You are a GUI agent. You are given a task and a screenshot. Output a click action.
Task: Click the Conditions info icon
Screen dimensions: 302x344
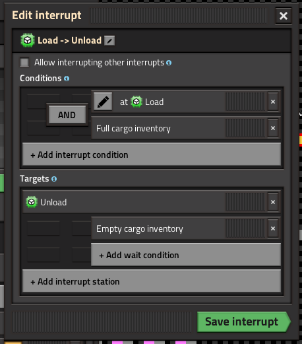coord(67,79)
